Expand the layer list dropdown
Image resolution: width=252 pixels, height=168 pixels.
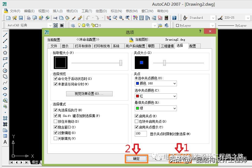[x=154, y=25]
